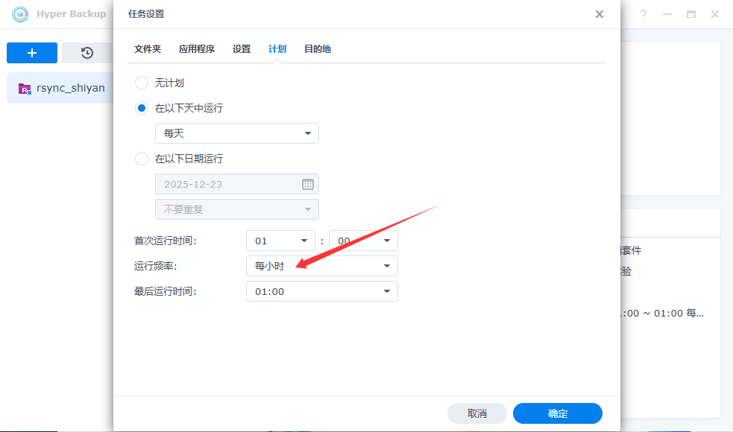Open the 不要重复 repeat dropdown
Screen dimensions: 733x432
pos(237,209)
